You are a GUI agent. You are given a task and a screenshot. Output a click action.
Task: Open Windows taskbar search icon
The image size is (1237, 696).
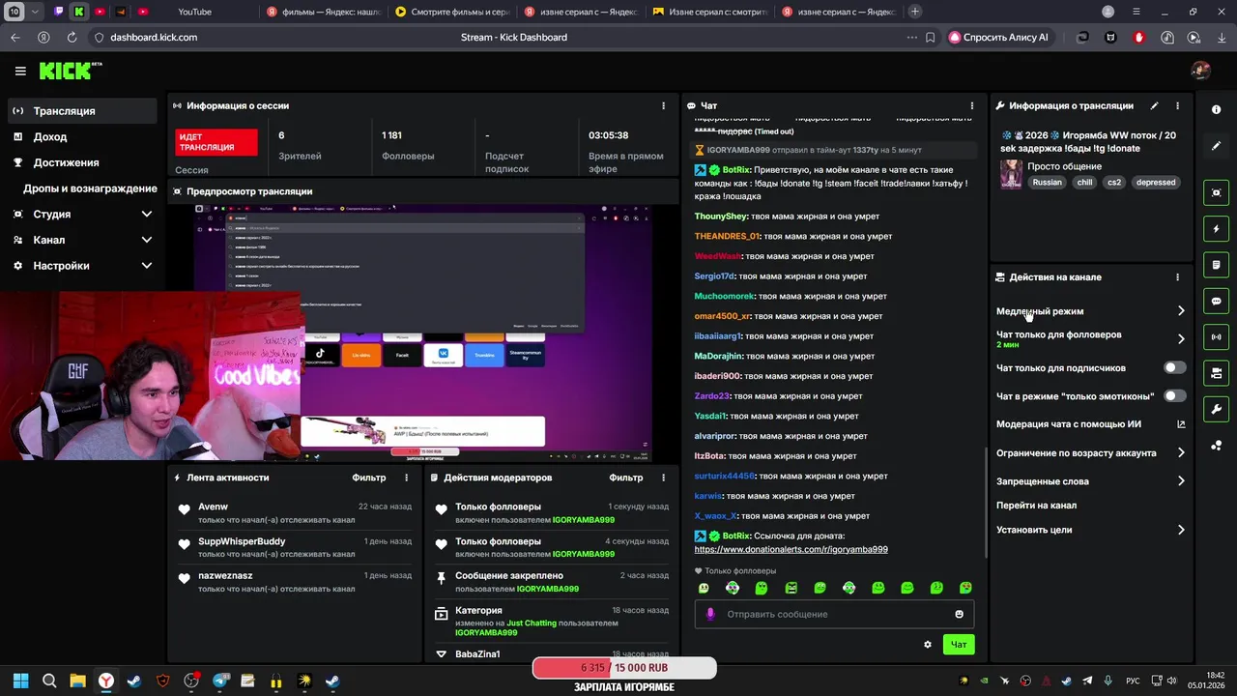49,681
